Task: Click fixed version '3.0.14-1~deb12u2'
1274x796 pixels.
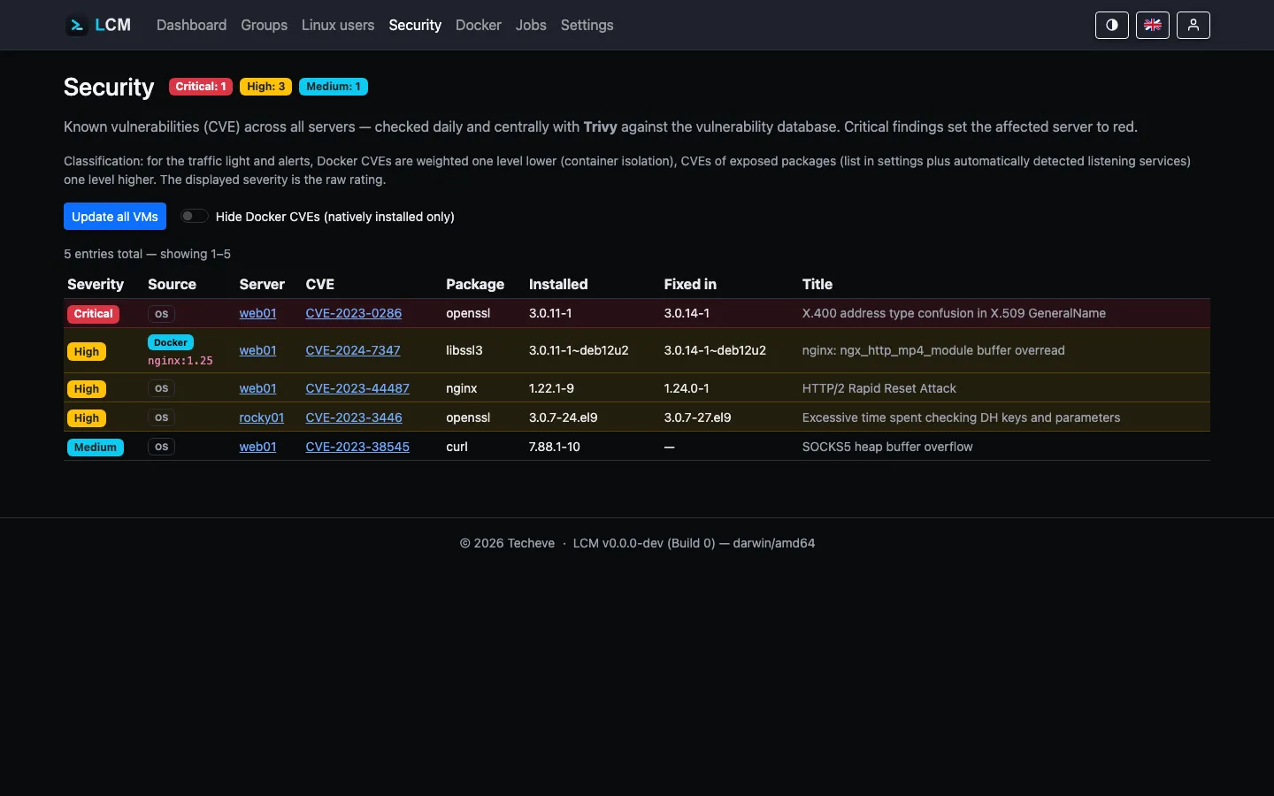Action: [715, 350]
